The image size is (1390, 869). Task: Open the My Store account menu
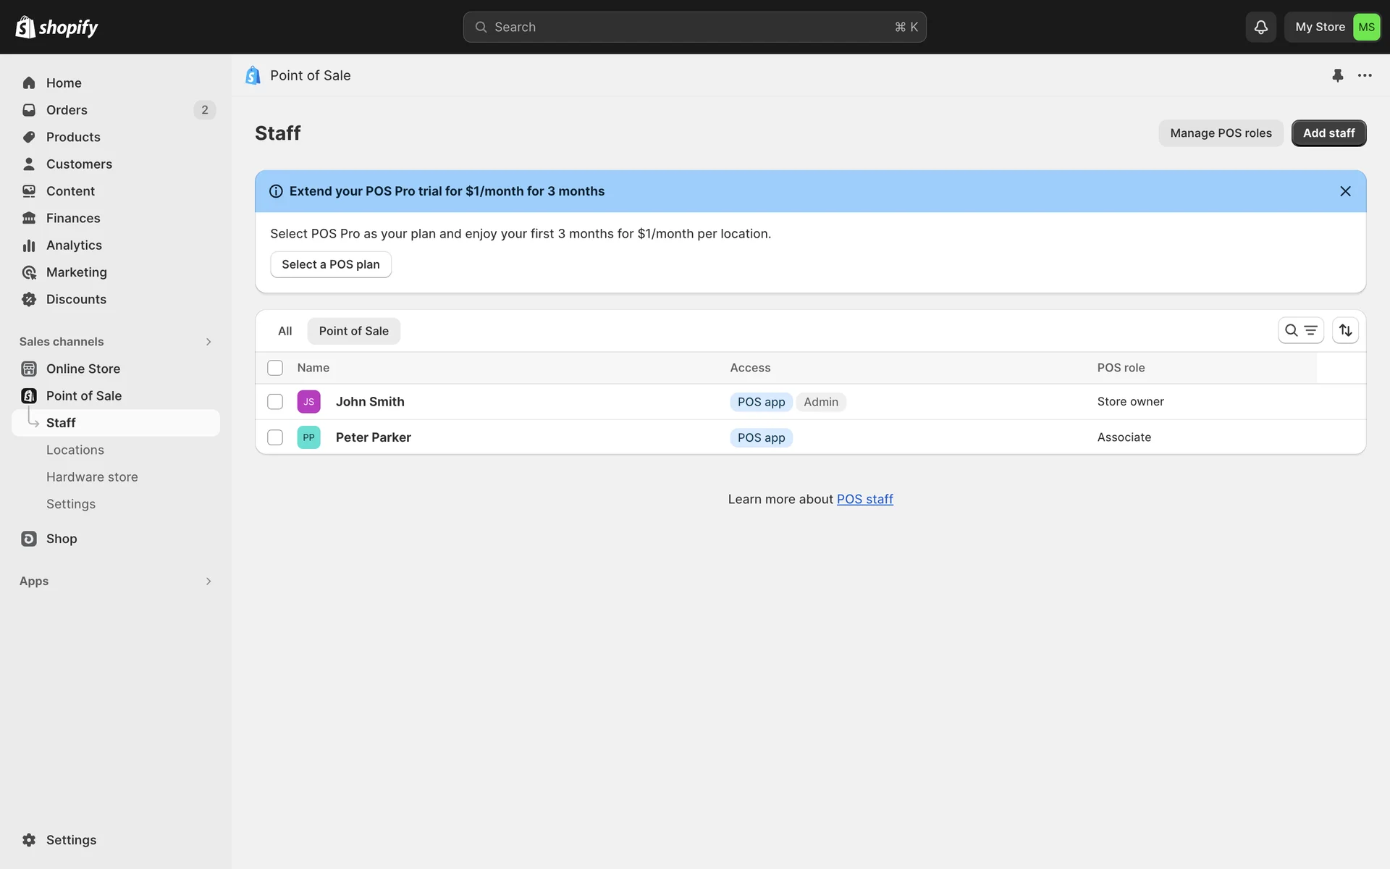pos(1336,27)
